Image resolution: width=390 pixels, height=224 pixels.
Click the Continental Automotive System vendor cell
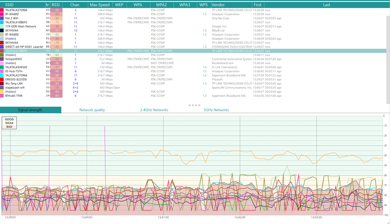click(232, 59)
